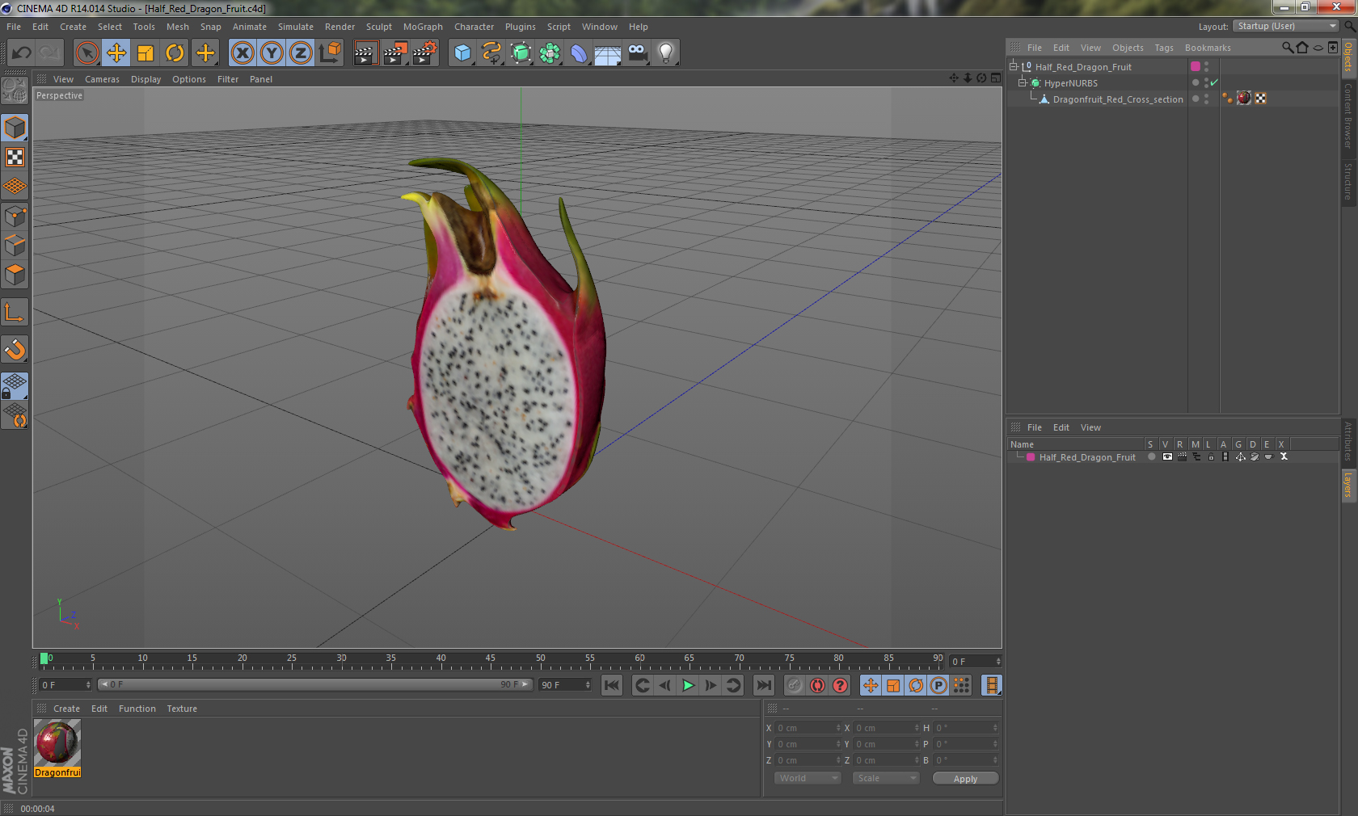
Task: Toggle Z axis lock
Action: coord(301,53)
